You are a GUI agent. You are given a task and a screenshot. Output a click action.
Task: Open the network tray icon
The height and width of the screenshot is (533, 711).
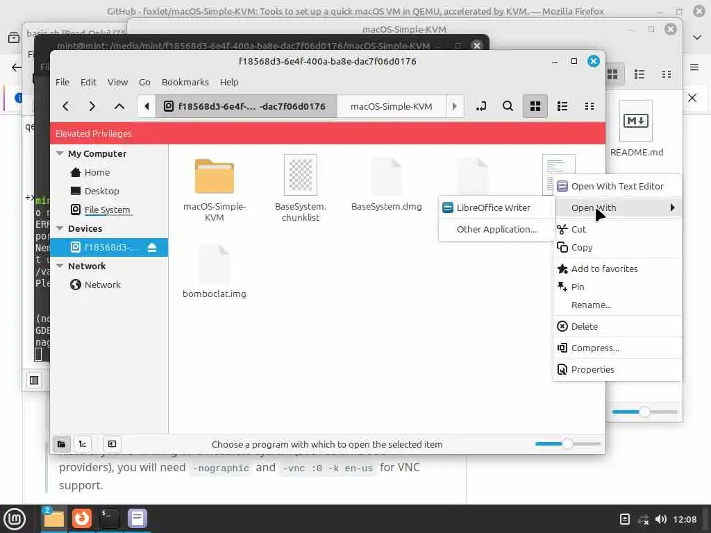tap(643, 519)
